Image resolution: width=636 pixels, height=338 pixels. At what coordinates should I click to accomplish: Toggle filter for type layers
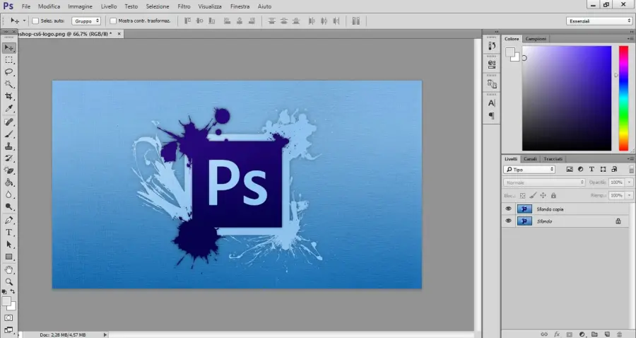tap(591, 169)
